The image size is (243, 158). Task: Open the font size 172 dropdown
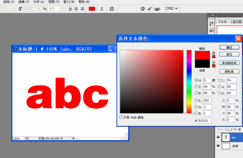pyautogui.click(x=38, y=8)
